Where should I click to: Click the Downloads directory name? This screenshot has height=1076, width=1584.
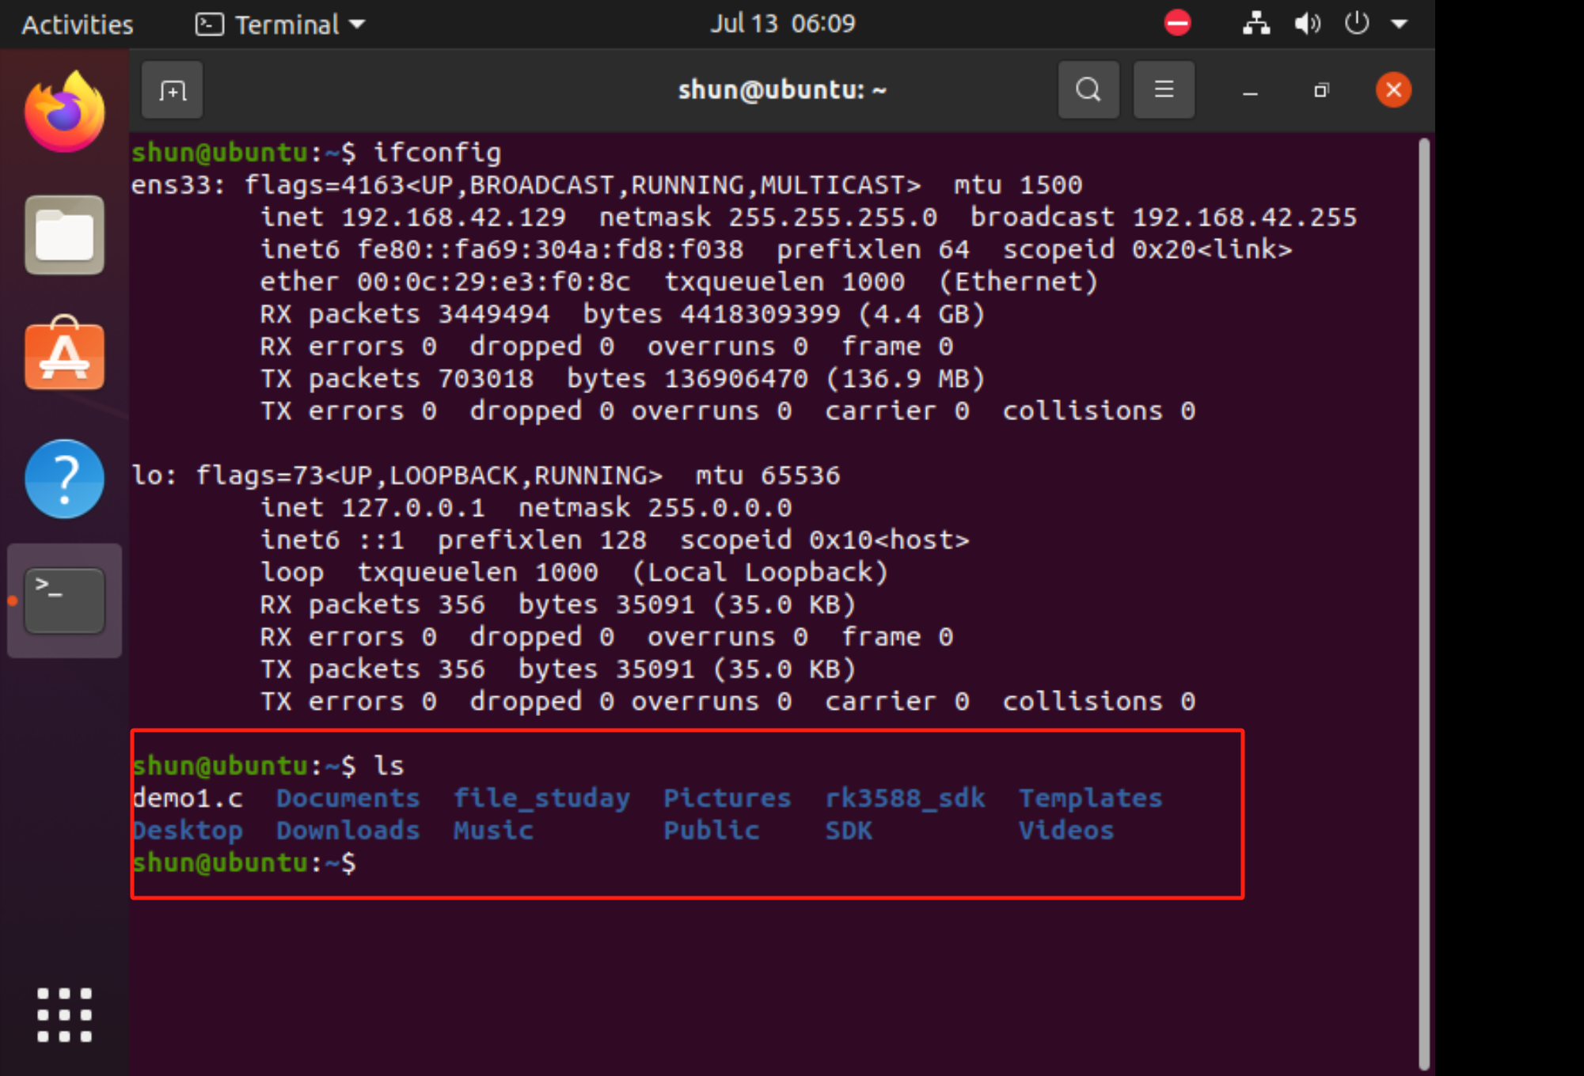pos(348,830)
